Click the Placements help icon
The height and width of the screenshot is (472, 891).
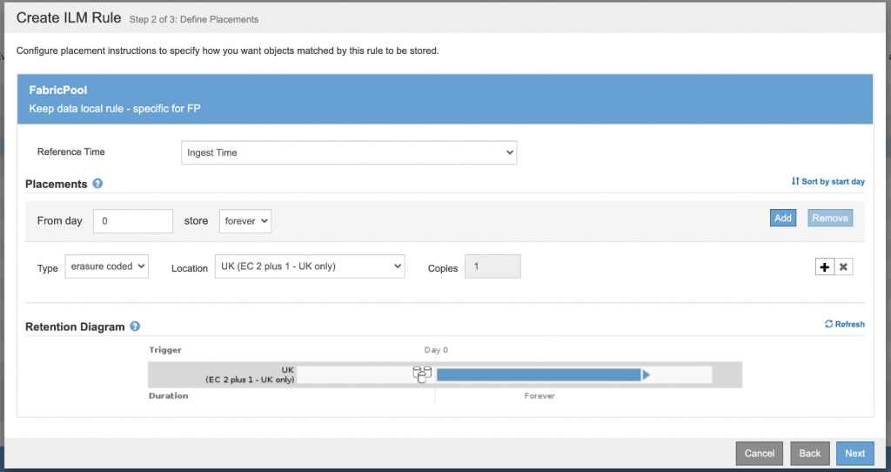97,184
